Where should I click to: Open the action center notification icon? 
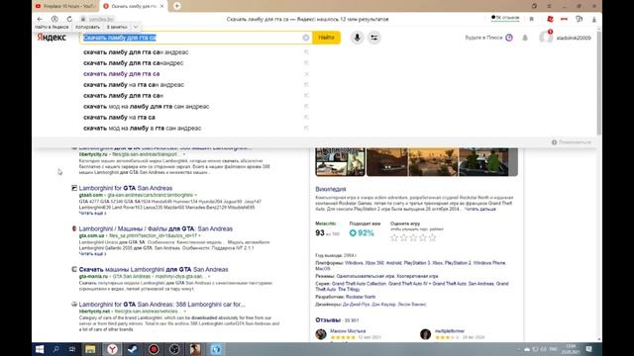point(589,349)
